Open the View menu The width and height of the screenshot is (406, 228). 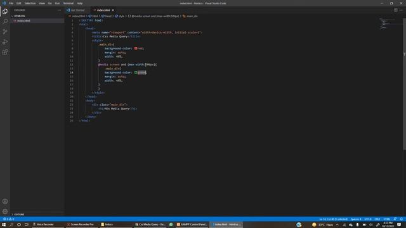point(42,3)
